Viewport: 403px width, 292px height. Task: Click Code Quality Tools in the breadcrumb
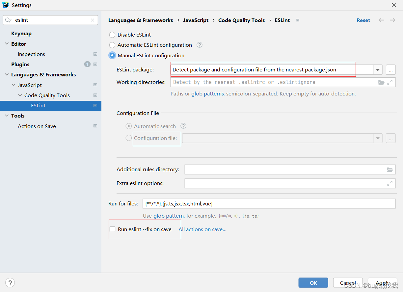(242, 20)
